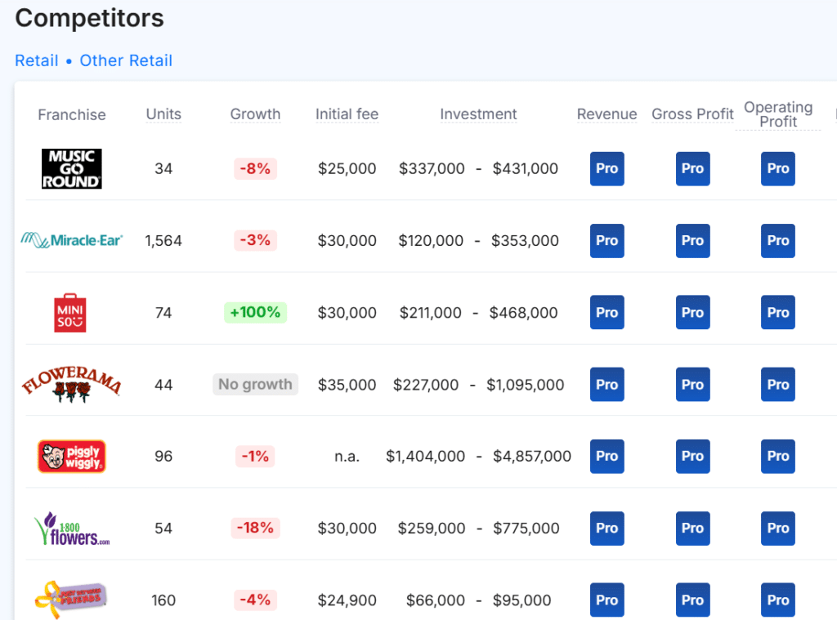Select the $35,000 initial fee value

[x=347, y=385]
